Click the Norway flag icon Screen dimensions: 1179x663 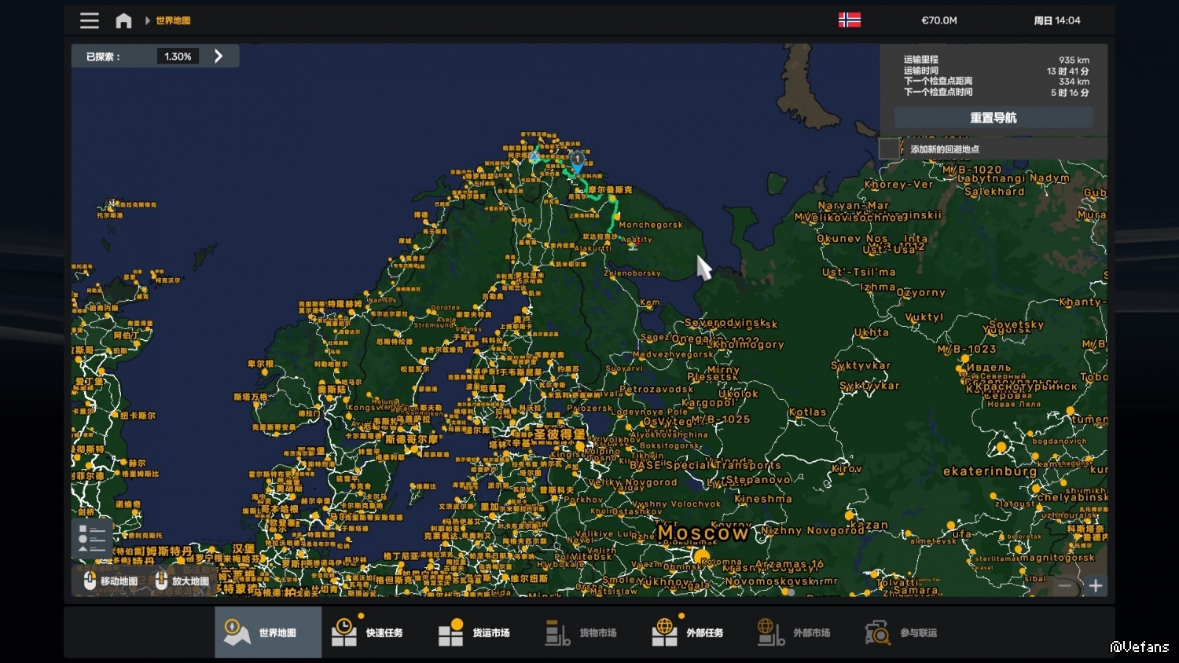[849, 20]
